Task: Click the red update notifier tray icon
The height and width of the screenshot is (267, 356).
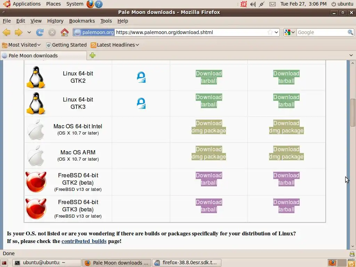Action: (x=244, y=4)
